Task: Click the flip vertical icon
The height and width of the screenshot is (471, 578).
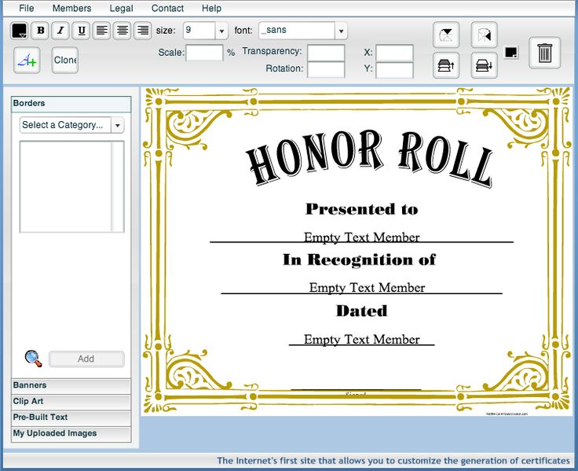Action: tap(446, 35)
